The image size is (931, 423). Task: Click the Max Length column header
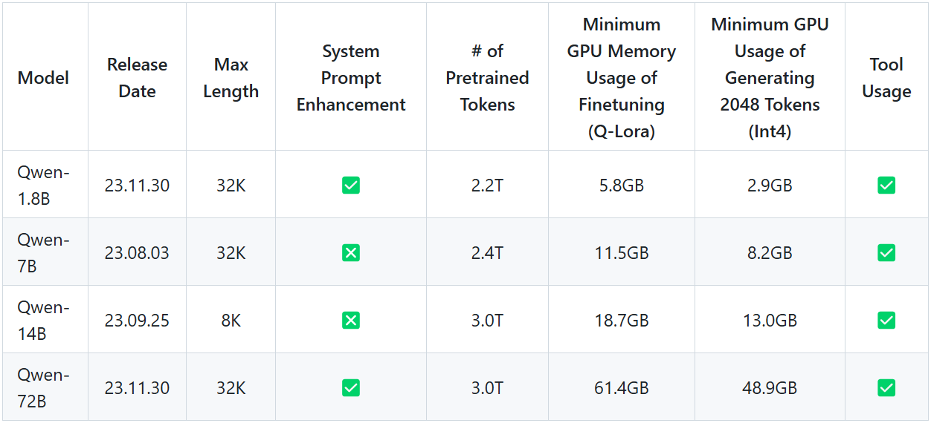click(x=231, y=78)
